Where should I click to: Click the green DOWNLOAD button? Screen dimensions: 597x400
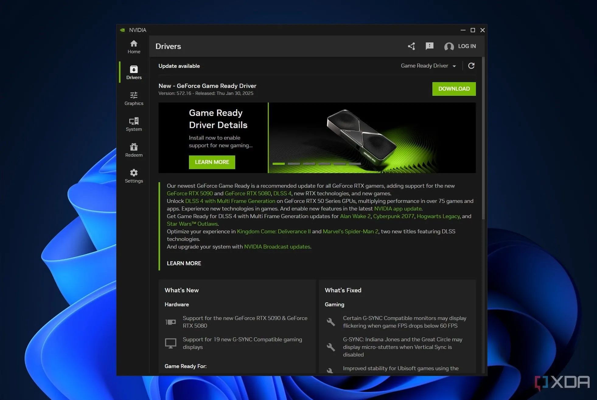454,89
